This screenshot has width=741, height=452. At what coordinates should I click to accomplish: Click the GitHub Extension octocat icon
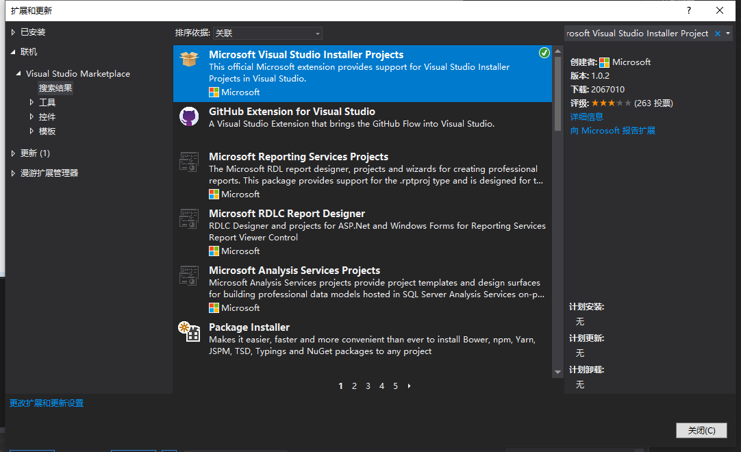(189, 116)
